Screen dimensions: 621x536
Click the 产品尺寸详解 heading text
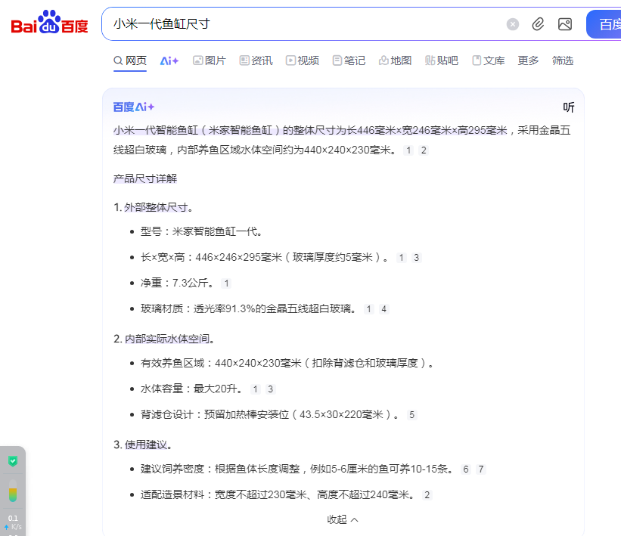tap(145, 178)
